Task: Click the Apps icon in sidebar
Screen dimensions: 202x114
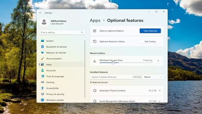Action: click(x=42, y=64)
